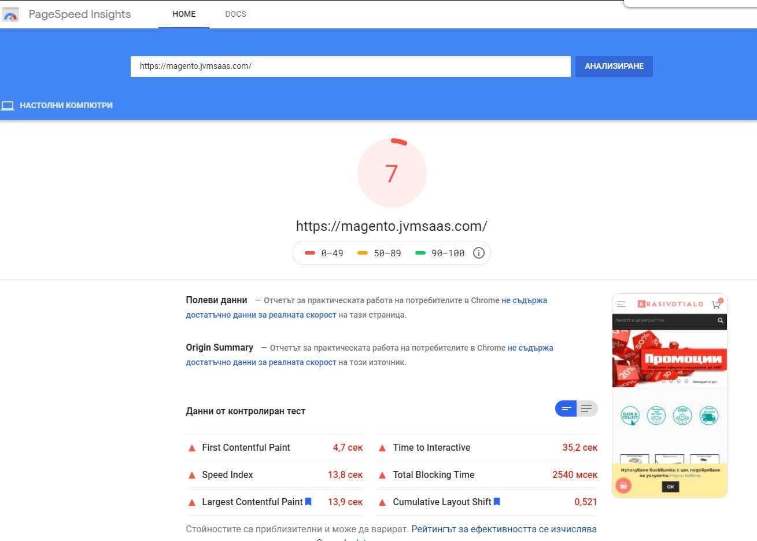Select the Настолни компютри device tab
Viewport: 757px width, 541px height.
tap(66, 106)
